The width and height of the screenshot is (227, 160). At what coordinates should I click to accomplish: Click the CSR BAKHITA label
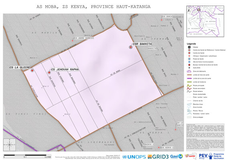[x=142, y=44]
